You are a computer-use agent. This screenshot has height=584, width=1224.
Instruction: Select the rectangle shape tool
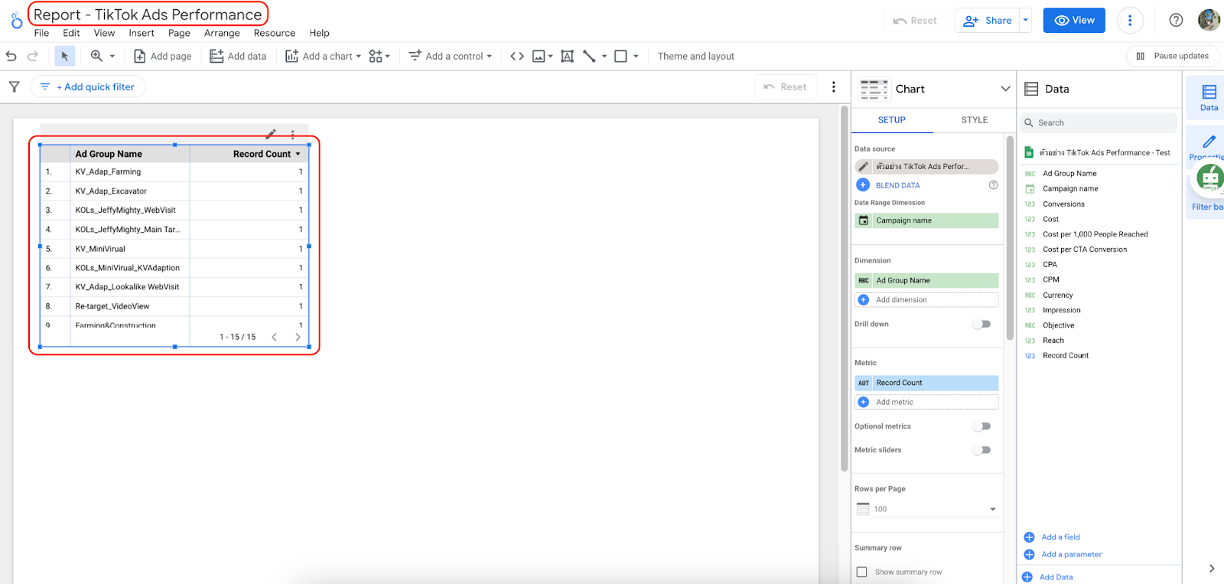coord(620,56)
